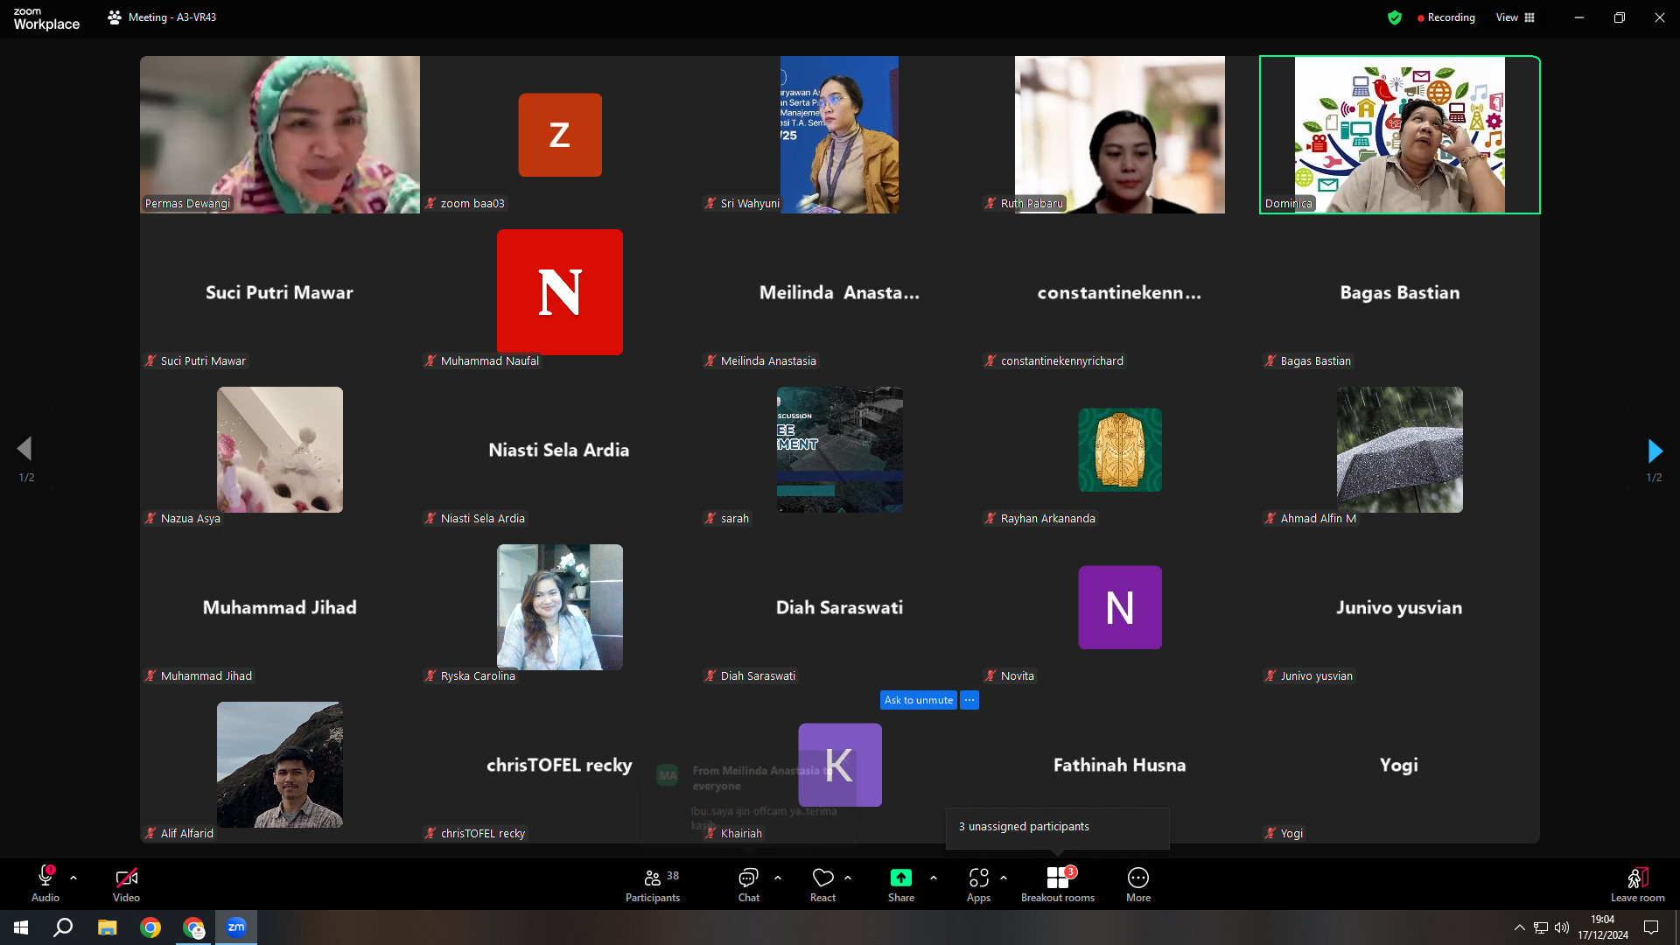Viewport: 1680px width, 945px height.
Task: Click the meeting title icon A3-VR43
Action: 115,17
